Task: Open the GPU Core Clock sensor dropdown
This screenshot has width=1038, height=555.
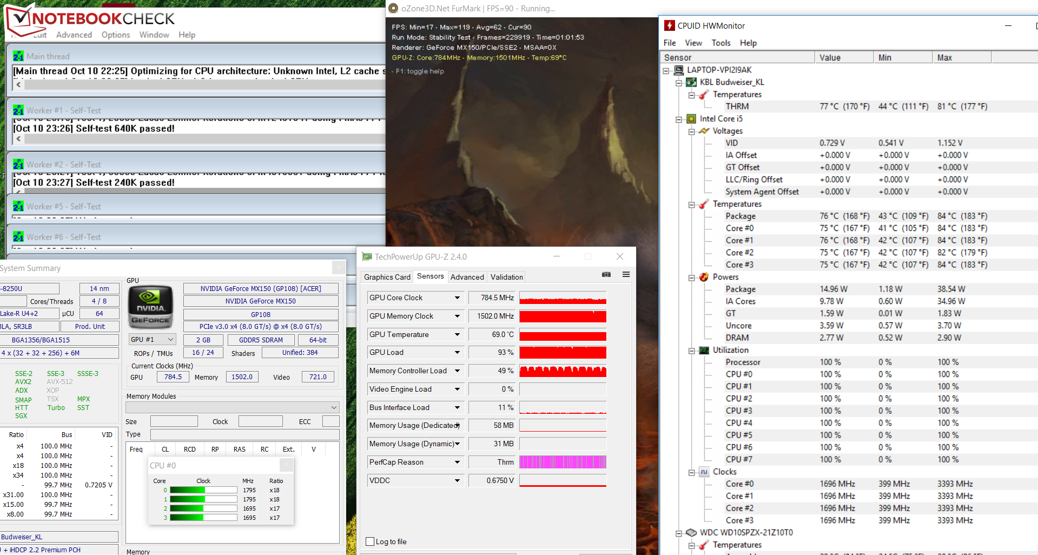Action: (x=457, y=298)
